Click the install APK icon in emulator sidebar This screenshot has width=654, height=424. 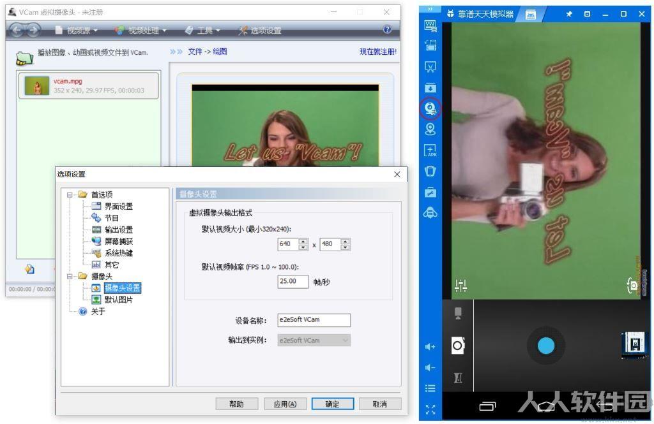[430, 150]
